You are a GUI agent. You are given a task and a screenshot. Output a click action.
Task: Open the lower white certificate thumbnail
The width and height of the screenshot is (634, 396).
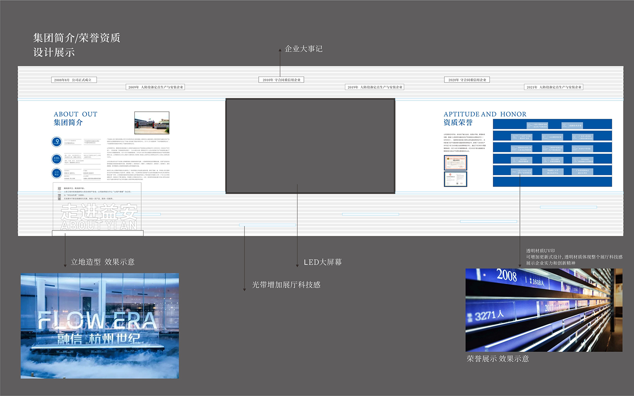coord(456,179)
